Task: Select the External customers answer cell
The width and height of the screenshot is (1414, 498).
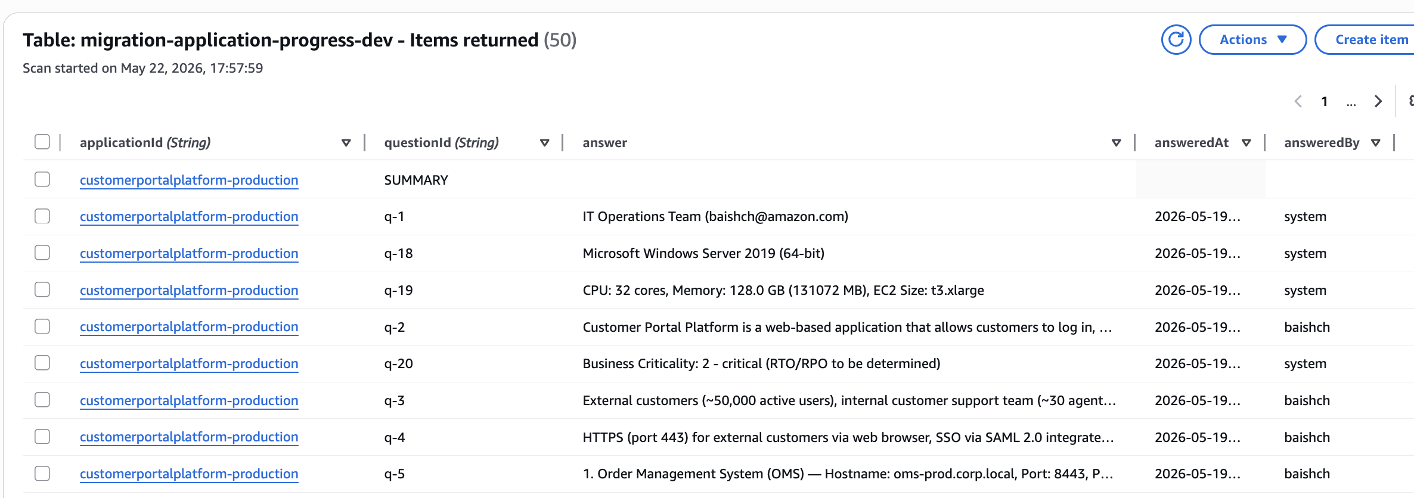Action: (849, 400)
